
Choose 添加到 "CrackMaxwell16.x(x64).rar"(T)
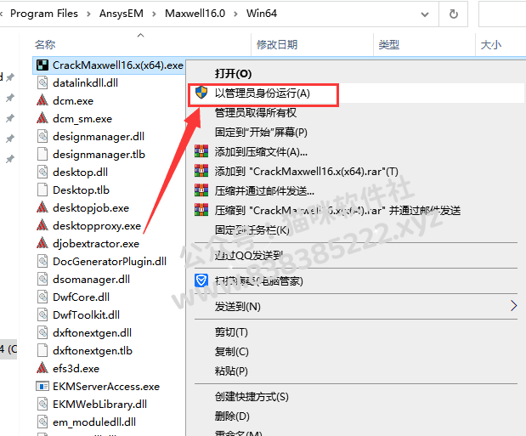click(x=307, y=172)
